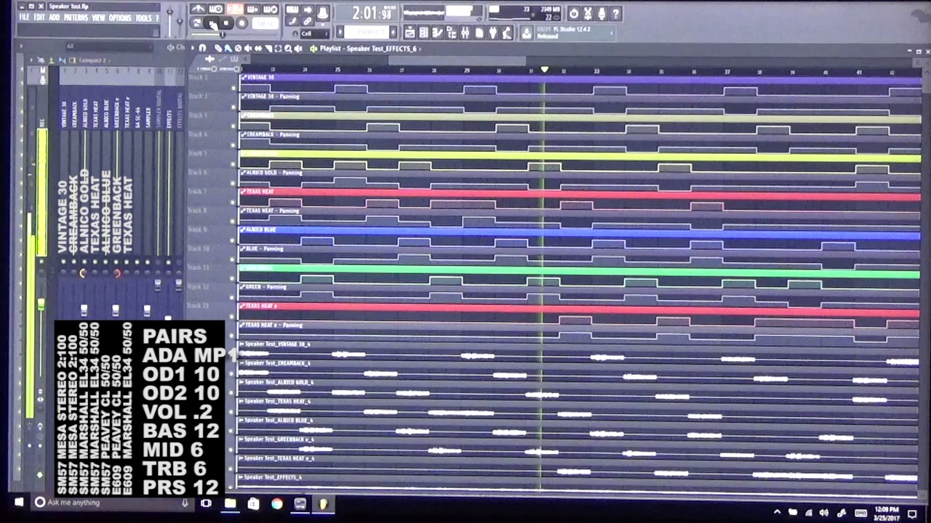This screenshot has width=931, height=523.
Task: Open Windows Start button
Action: pyautogui.click(x=19, y=503)
